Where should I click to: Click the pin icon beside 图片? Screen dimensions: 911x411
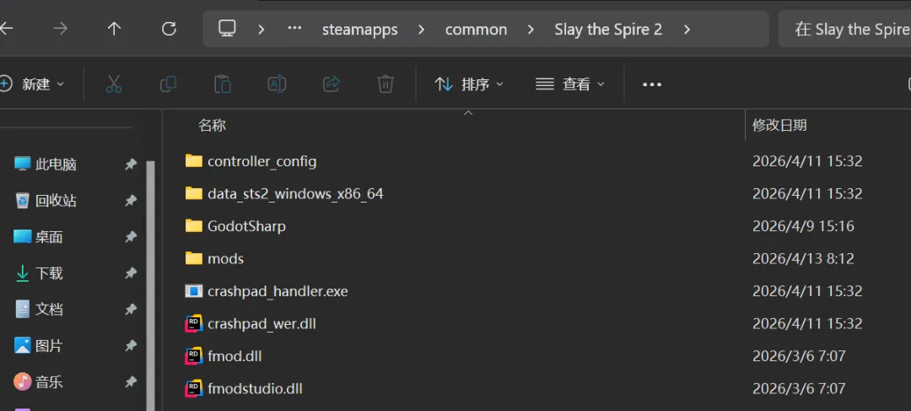tap(131, 346)
